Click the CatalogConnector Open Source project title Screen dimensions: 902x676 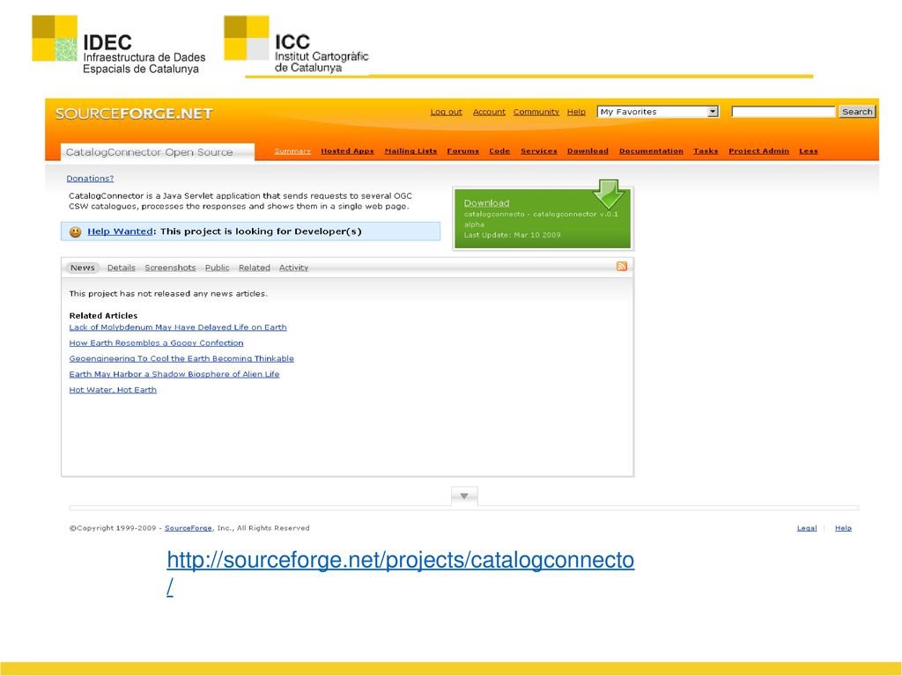click(x=150, y=152)
